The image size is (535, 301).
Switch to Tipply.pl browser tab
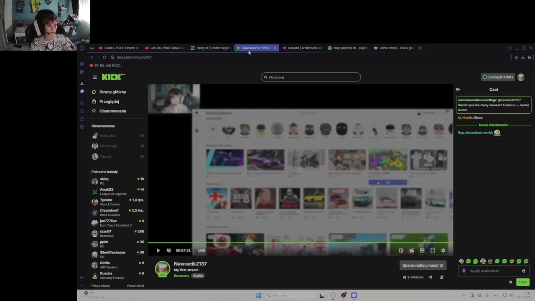(x=210, y=48)
